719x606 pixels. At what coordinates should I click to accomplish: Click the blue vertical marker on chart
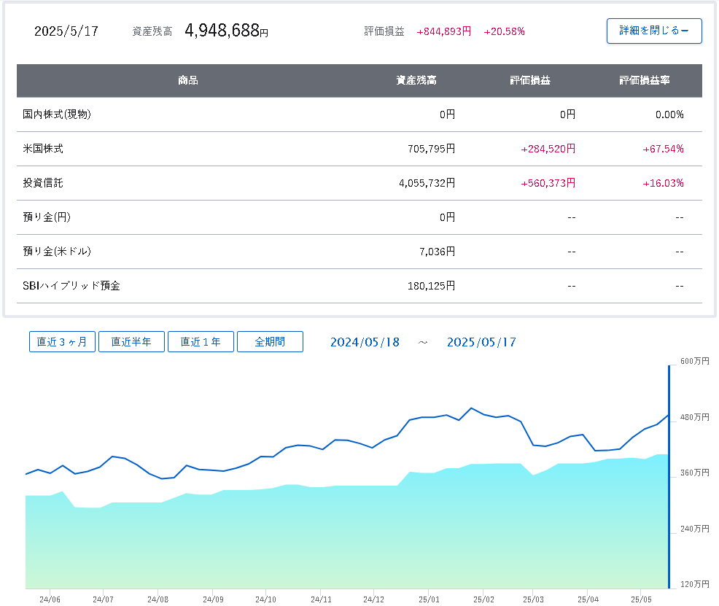pyautogui.click(x=669, y=474)
